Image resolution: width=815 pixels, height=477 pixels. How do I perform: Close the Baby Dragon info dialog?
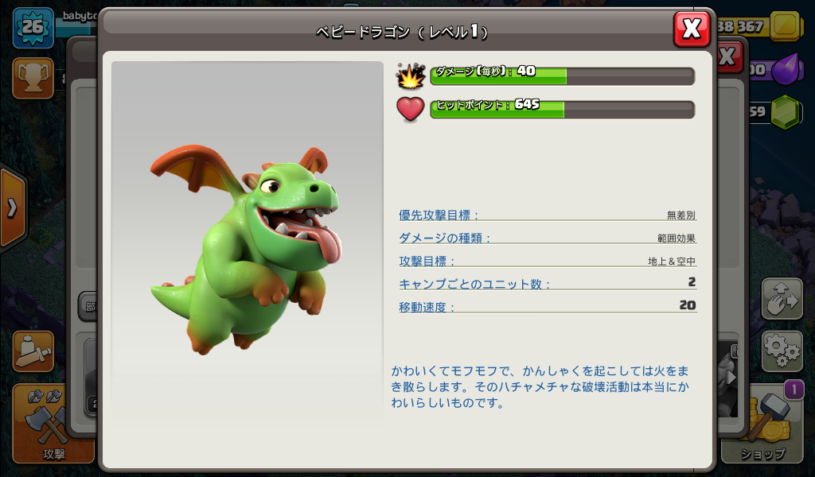click(x=692, y=29)
